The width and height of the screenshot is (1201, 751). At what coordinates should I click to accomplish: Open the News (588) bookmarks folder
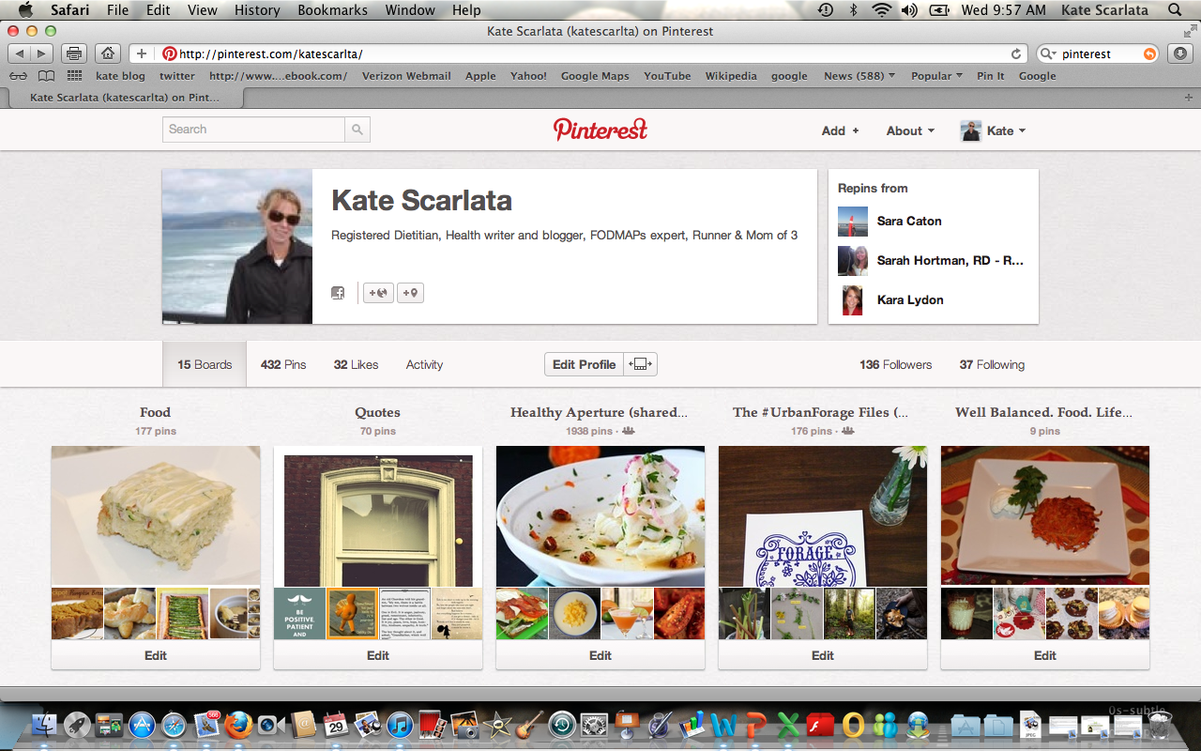pos(859,76)
